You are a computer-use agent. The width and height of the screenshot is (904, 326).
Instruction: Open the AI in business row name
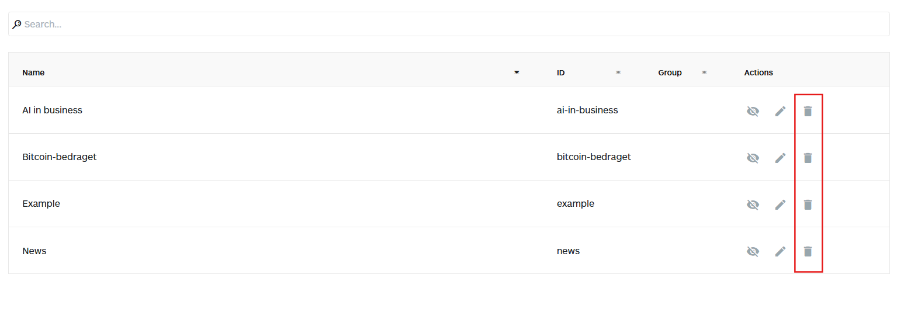[52, 110]
